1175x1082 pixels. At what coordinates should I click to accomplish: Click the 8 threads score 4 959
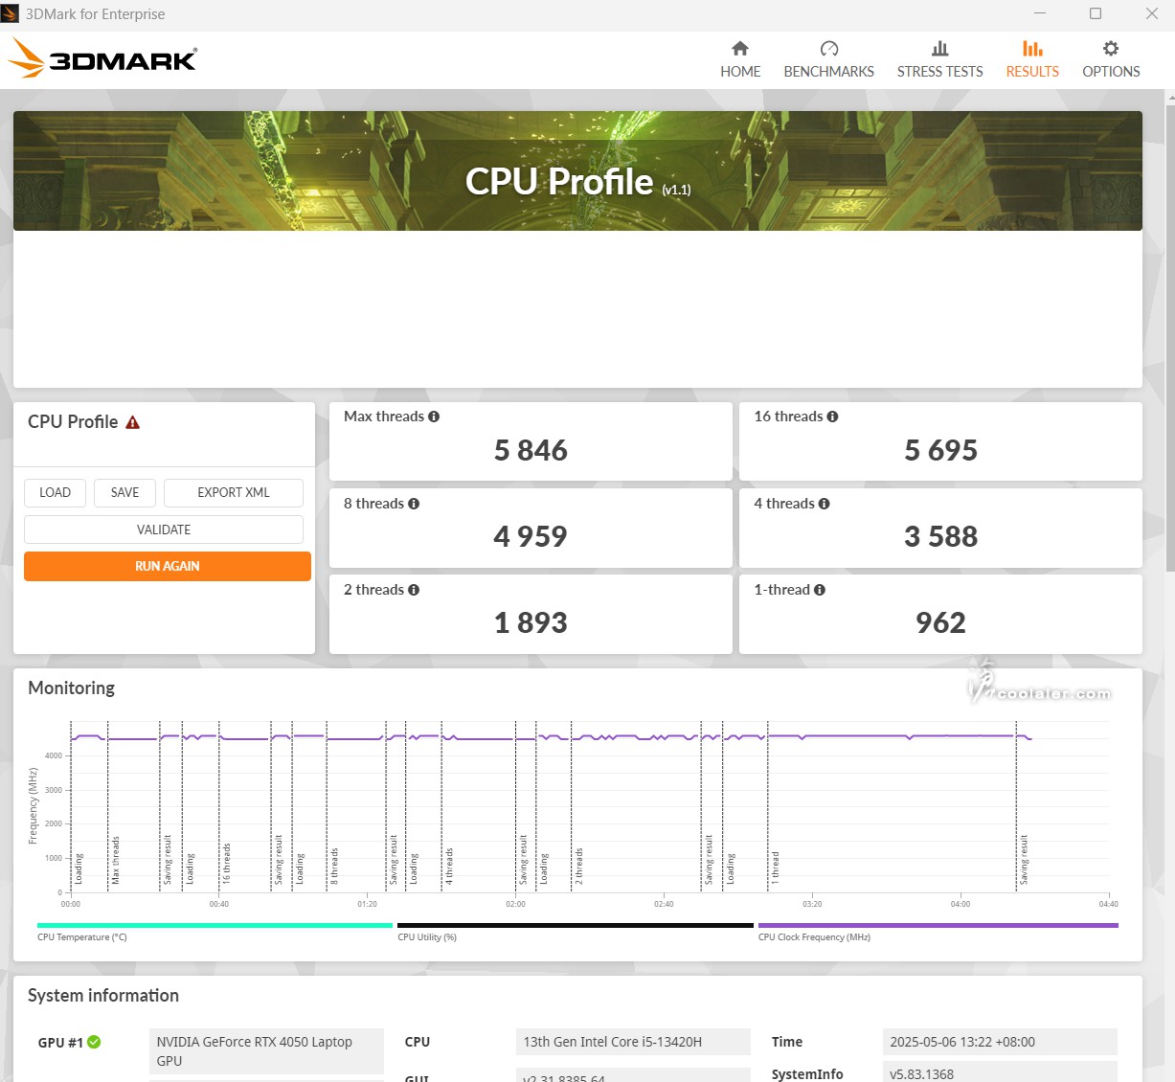pos(531,536)
